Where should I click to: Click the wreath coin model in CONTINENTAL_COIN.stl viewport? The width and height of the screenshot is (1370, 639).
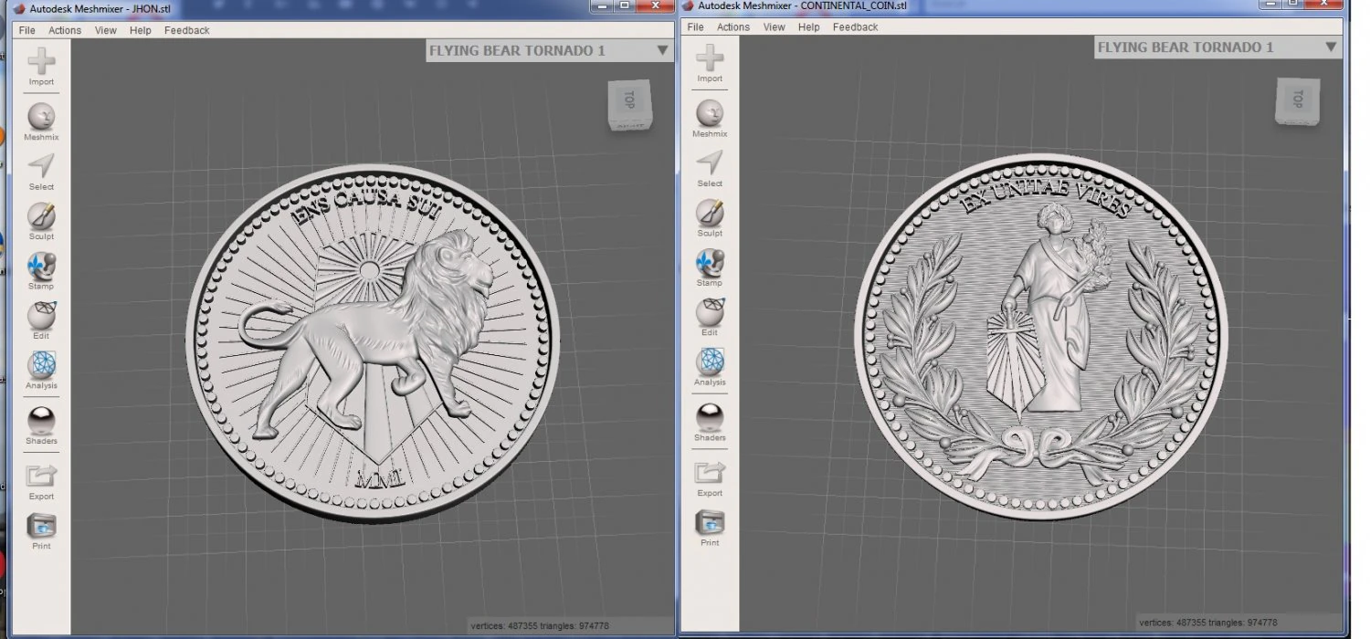pyautogui.click(x=1041, y=337)
